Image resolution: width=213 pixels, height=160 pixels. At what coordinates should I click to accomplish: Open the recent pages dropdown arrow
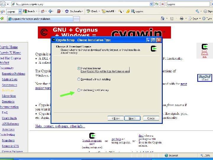pos(8,4)
